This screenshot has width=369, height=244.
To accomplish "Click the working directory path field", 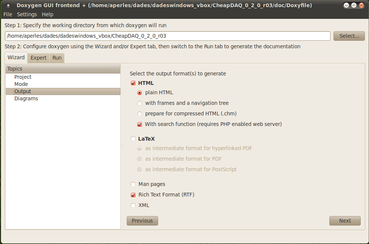I will click(168, 36).
